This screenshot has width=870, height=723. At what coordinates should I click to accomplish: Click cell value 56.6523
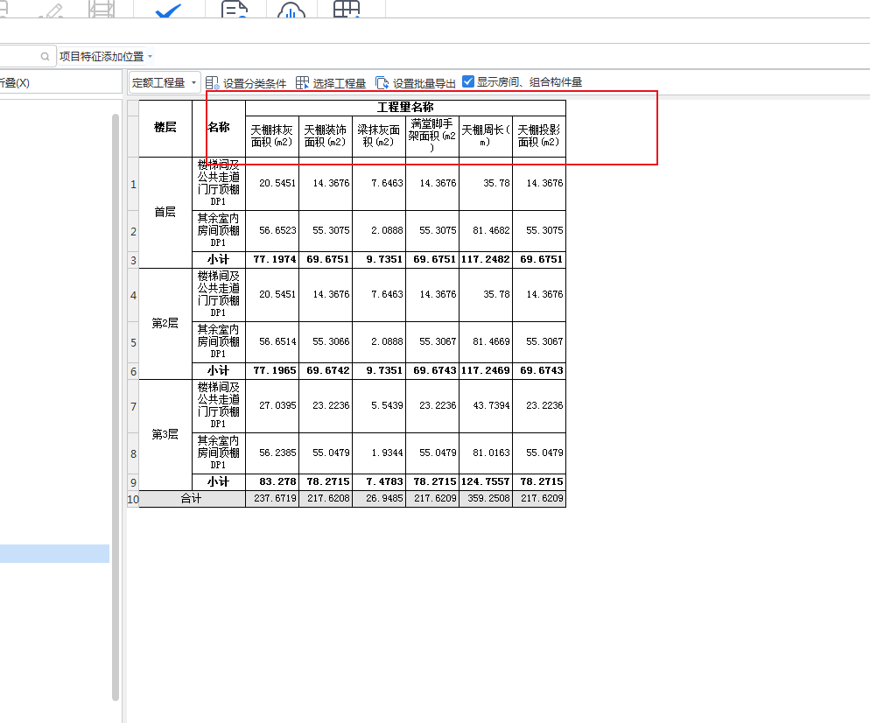click(272, 231)
